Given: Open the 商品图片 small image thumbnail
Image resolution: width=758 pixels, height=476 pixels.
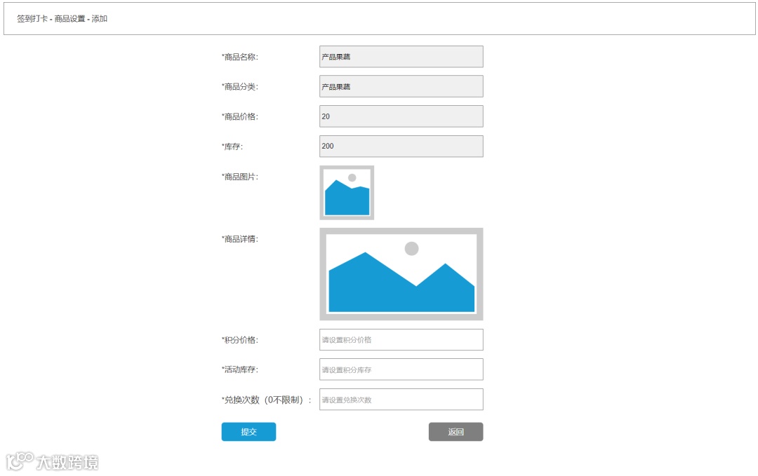Looking at the screenshot, I should point(347,193).
